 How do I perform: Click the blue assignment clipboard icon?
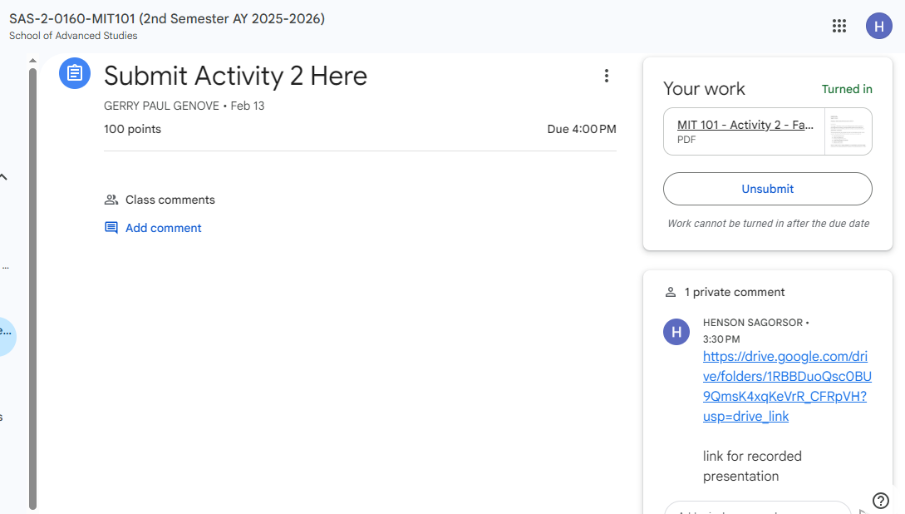(75, 73)
